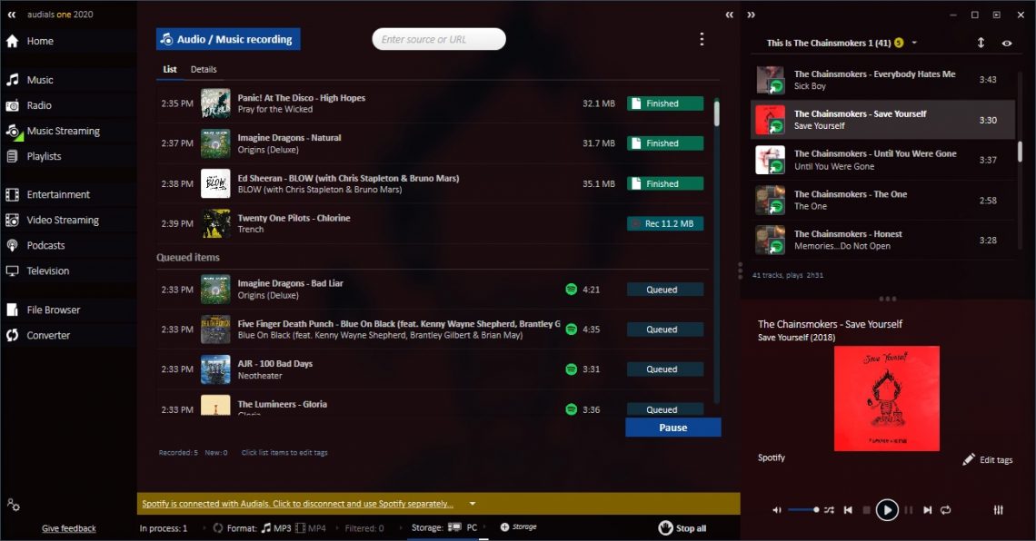Adjust the volume slider
The height and width of the screenshot is (541, 1036).
pos(805,510)
